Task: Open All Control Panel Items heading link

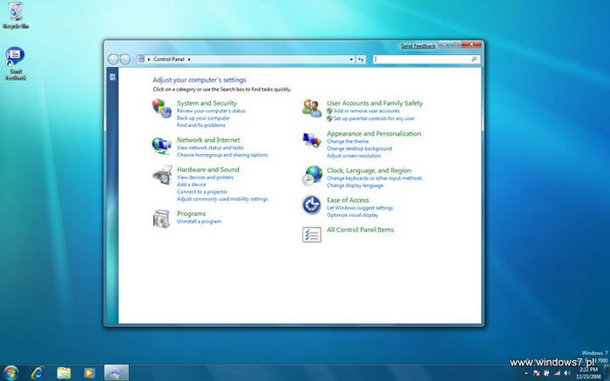Action: coord(360,230)
